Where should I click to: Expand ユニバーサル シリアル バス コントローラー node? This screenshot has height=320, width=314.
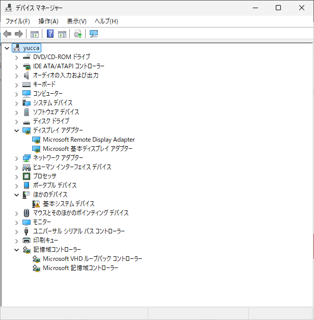[16, 232]
